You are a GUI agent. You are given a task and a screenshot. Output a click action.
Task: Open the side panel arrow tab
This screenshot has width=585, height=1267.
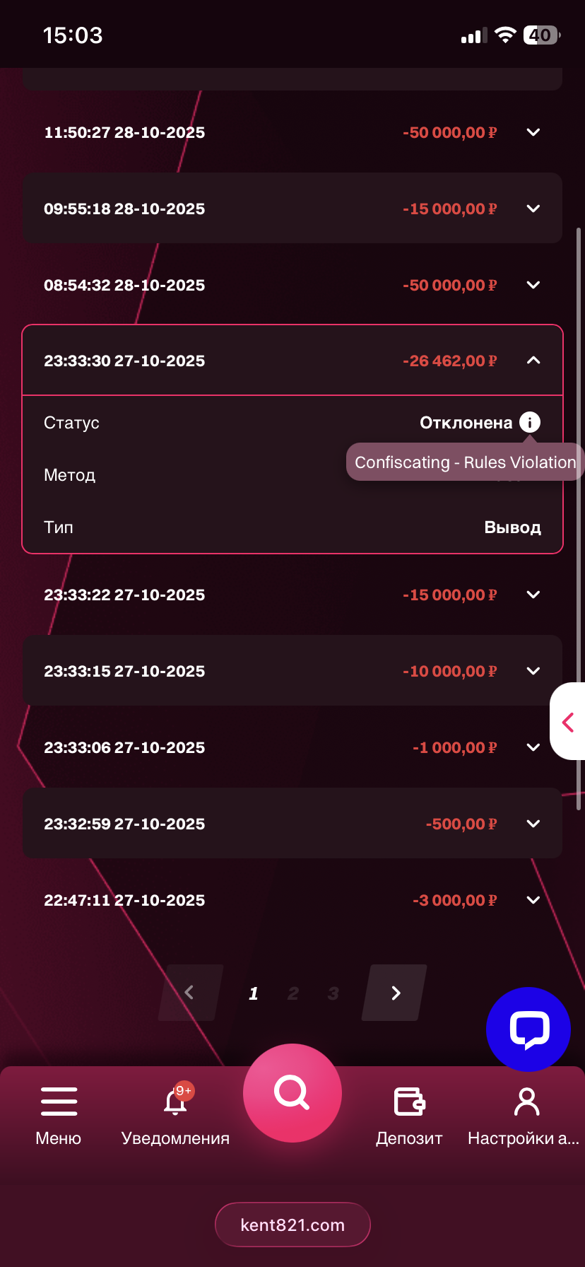[x=568, y=722]
